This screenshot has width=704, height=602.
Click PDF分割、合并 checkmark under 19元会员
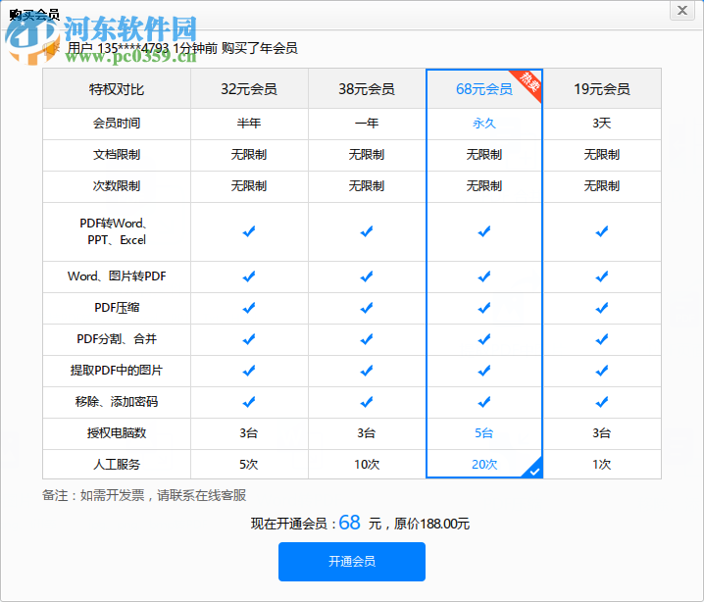pyautogui.click(x=602, y=339)
